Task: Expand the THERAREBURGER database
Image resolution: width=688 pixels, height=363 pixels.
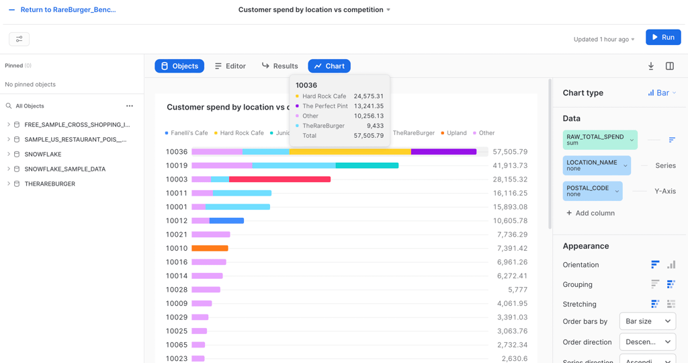Action: pyautogui.click(x=9, y=184)
